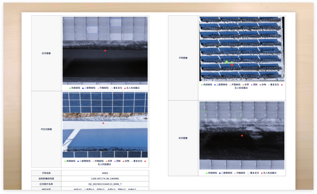This screenshot has width=317, height=194.
Task: Open the solar subarray aerial overview image
Action: [x=241, y=49]
